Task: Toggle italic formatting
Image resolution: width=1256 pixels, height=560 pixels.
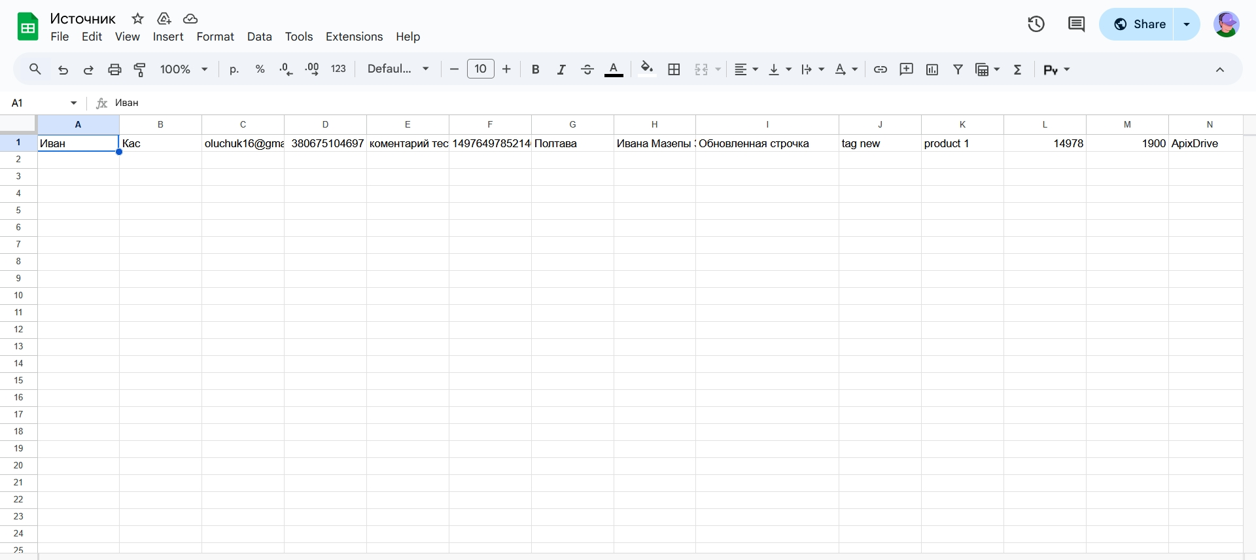Action: click(561, 69)
